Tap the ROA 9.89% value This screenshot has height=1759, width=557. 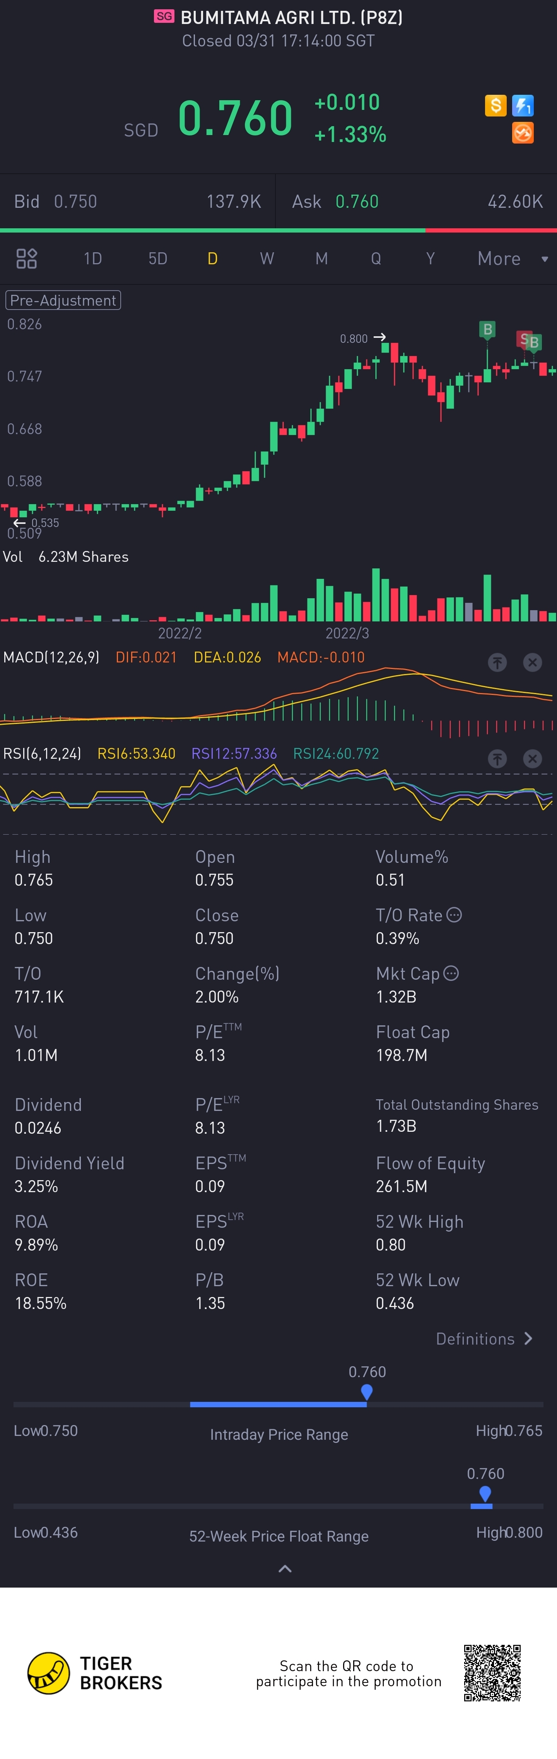coord(36,1245)
